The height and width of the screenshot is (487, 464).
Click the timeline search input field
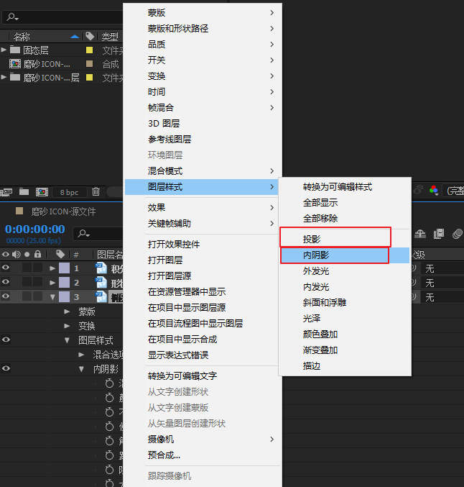pyautogui.click(x=98, y=234)
